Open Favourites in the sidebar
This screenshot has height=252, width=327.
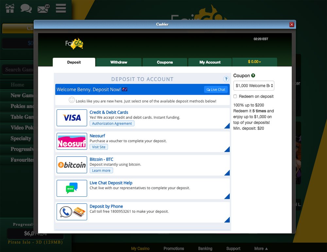[x=18, y=160]
